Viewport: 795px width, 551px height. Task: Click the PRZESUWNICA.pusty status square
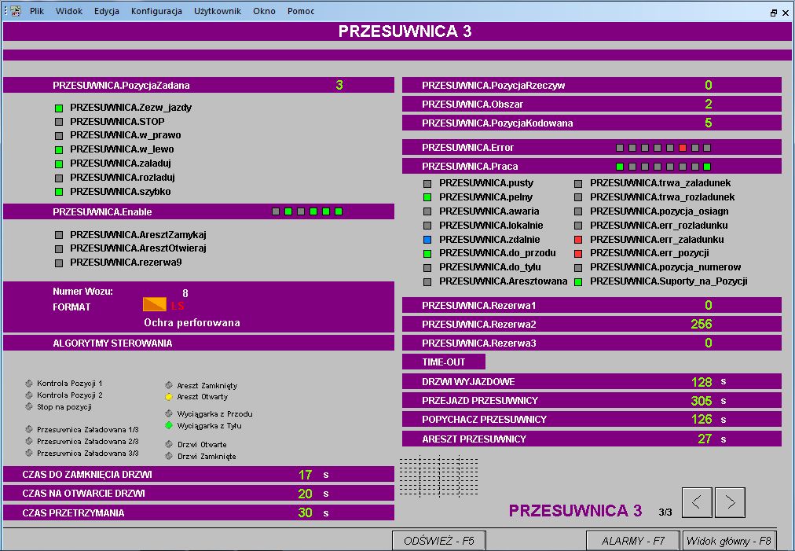point(427,183)
